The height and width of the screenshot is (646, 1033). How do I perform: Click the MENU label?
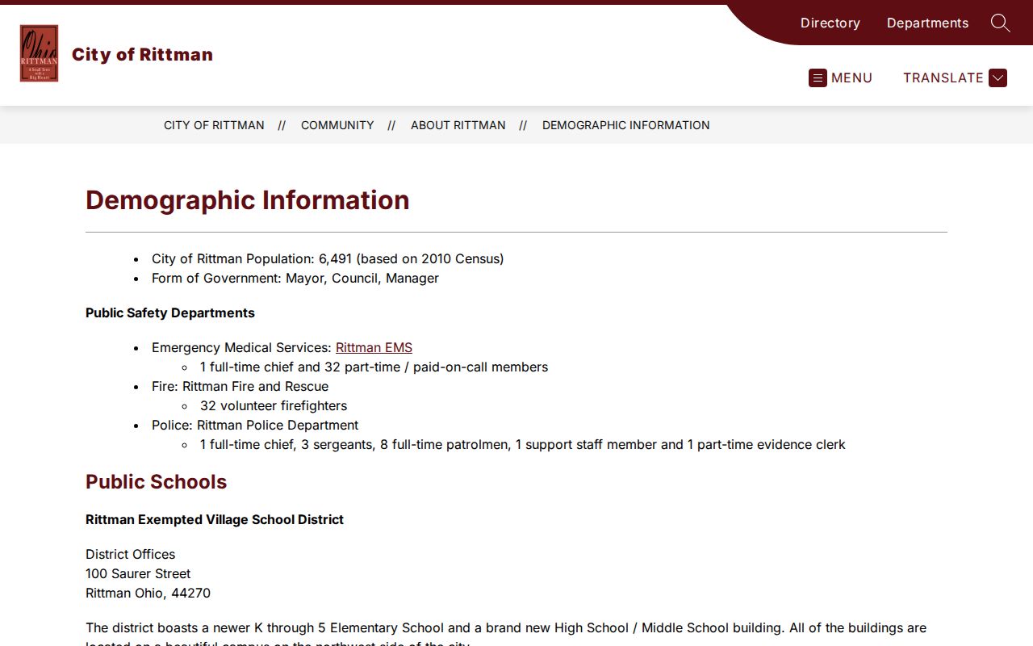[x=851, y=78]
